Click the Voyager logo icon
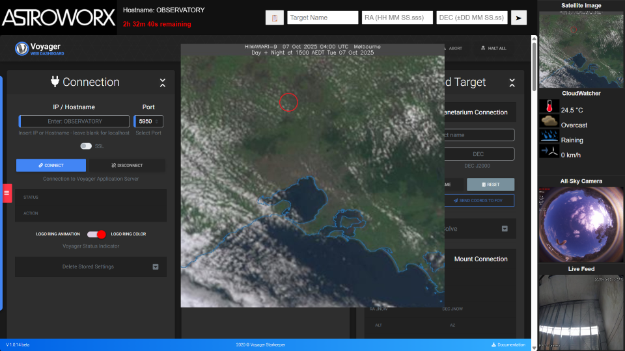The width and height of the screenshot is (625, 351). pos(21,49)
